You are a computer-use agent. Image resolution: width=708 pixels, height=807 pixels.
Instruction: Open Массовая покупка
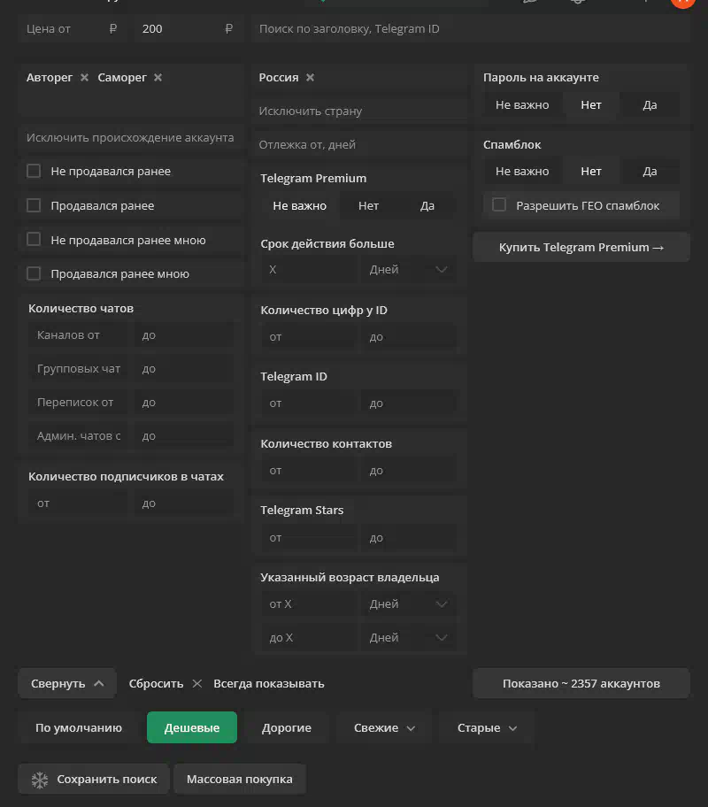point(240,780)
